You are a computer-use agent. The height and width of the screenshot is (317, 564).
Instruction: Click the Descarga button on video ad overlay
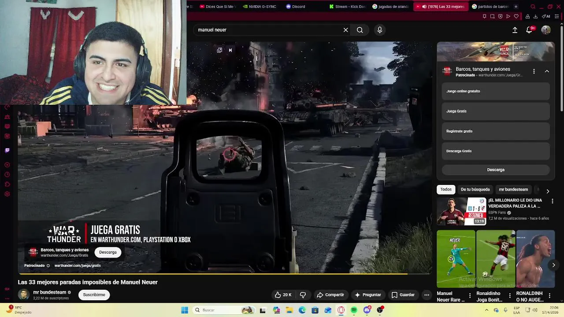point(108,252)
